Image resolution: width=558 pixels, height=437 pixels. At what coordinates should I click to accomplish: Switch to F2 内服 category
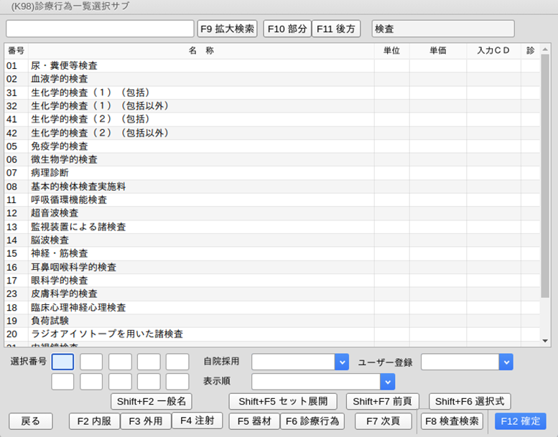(94, 421)
